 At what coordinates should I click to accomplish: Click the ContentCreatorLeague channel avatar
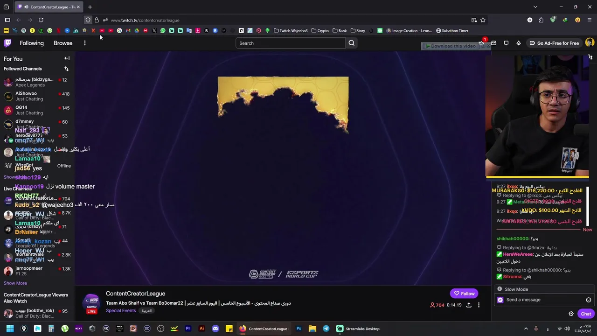click(x=91, y=302)
